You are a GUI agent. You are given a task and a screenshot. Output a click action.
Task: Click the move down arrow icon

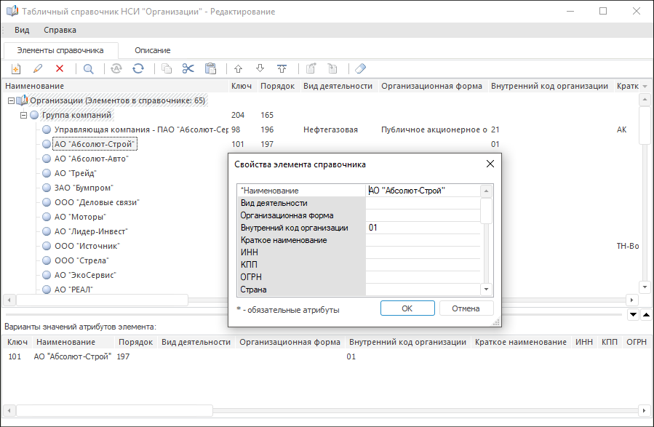(x=260, y=68)
